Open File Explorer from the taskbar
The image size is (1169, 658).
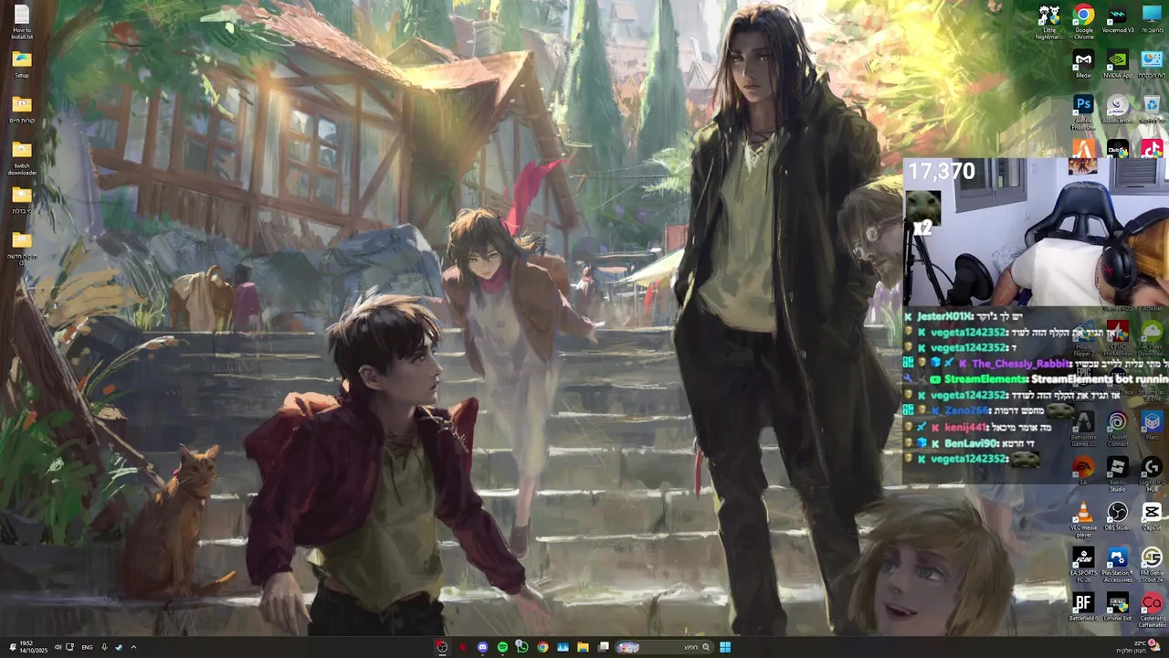click(583, 647)
